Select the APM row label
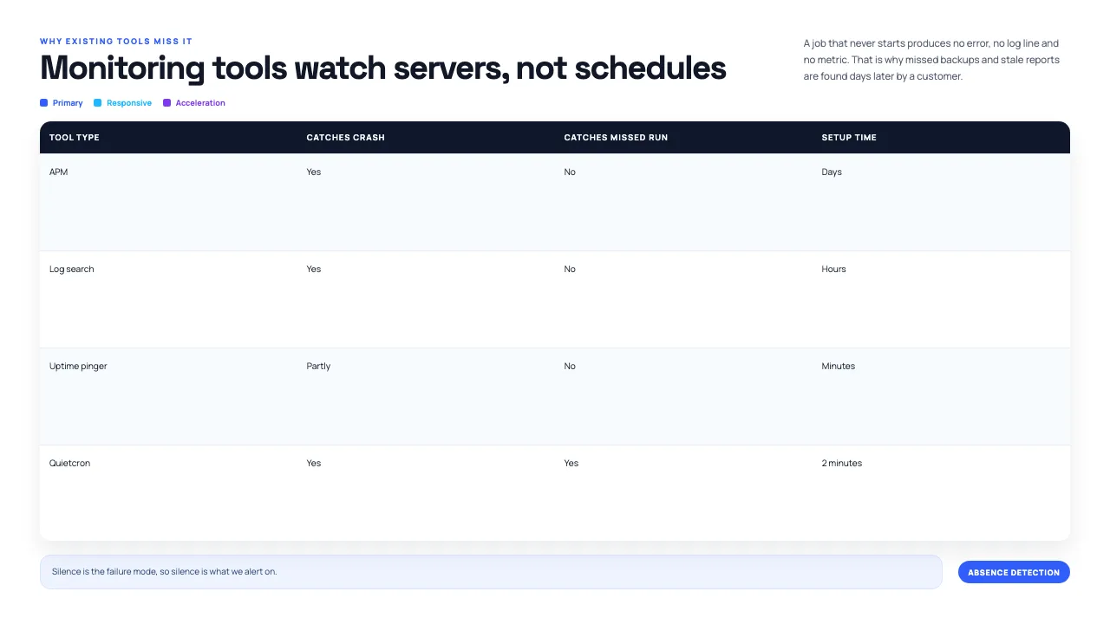The image size is (1110, 624). pyautogui.click(x=58, y=172)
